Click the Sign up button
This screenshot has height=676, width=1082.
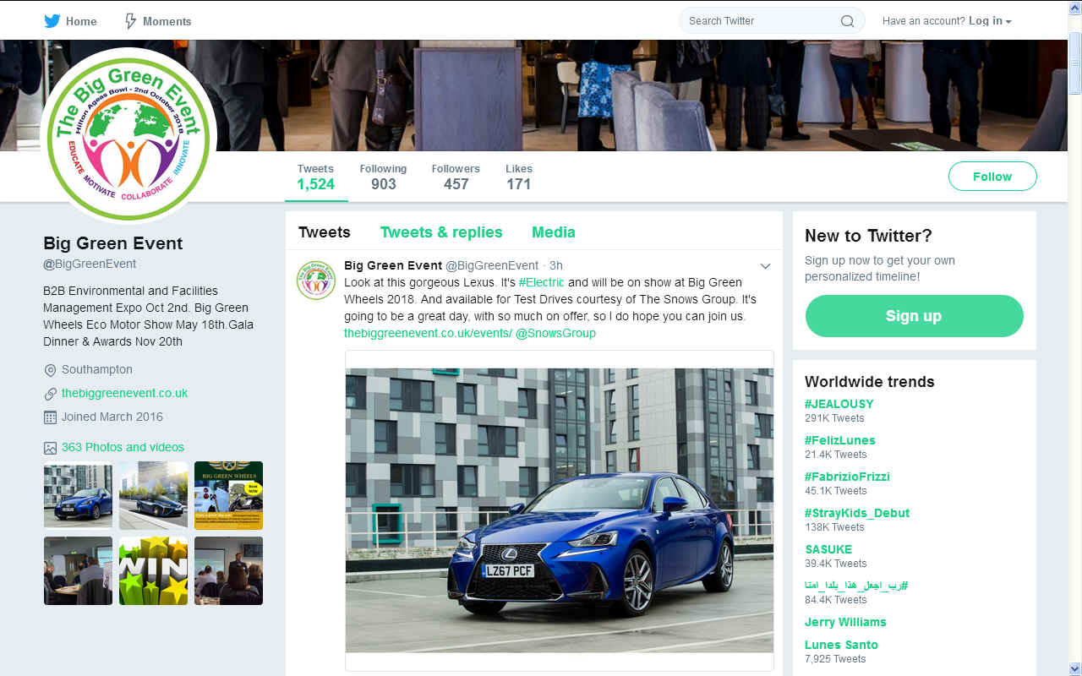pos(914,316)
